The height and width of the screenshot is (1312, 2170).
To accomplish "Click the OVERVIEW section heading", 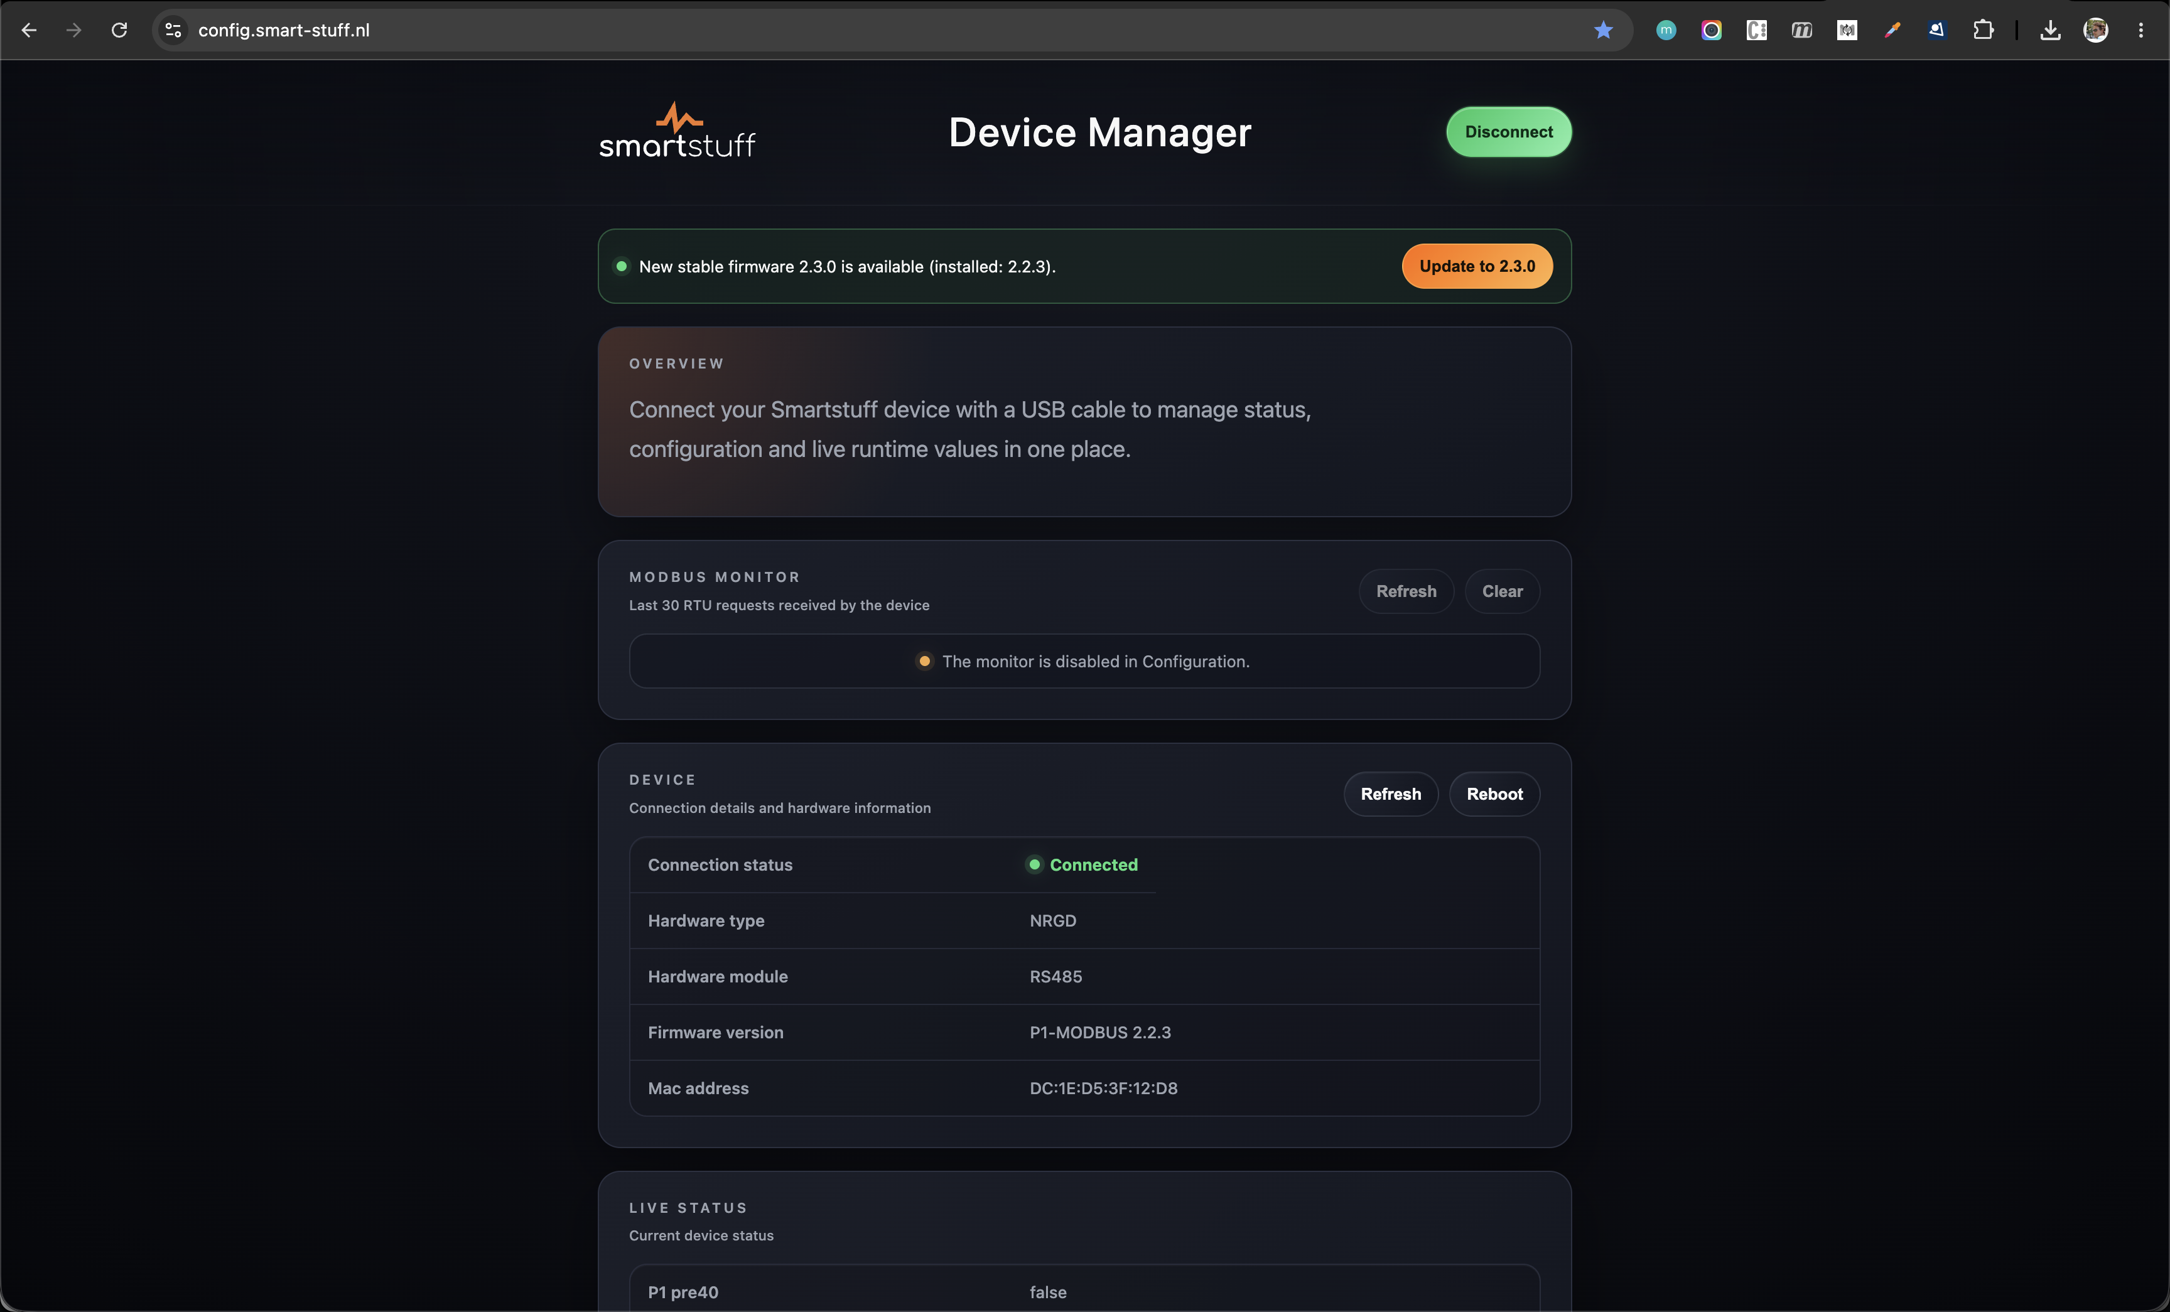I will click(676, 363).
